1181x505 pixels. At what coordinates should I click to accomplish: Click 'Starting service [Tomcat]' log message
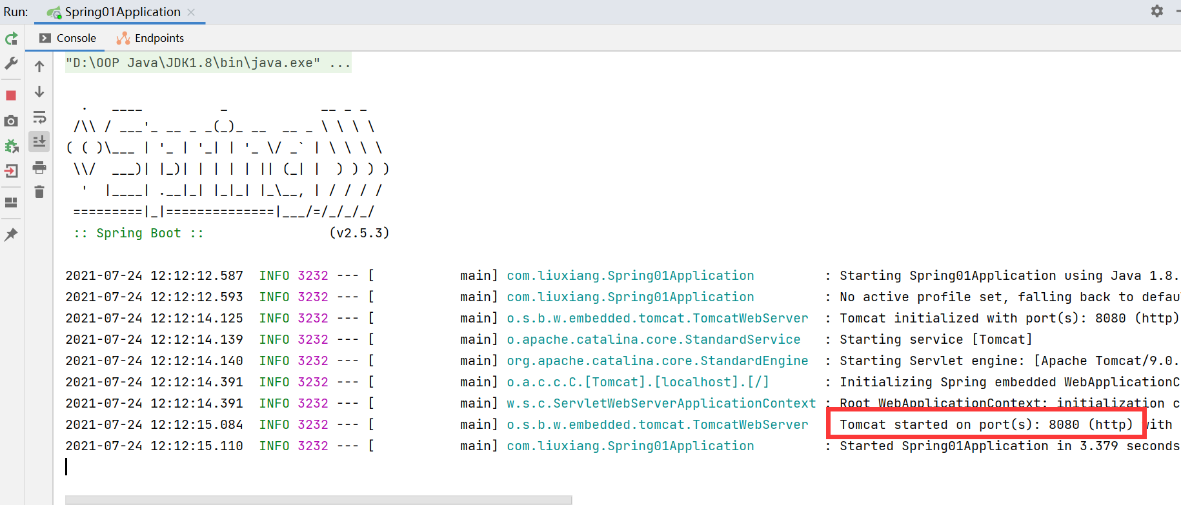(936, 339)
